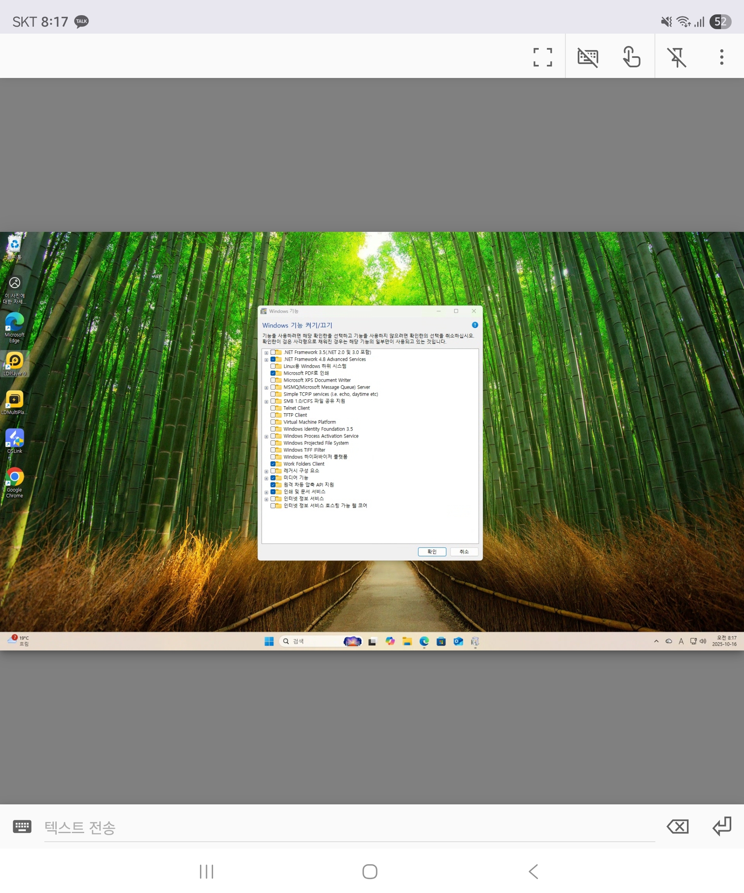
Task: Expand the 미디어 기능 tree node
Action: pos(266,479)
